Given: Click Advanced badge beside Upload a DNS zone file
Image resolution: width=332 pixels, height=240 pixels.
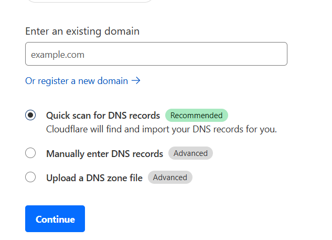Looking at the screenshot, I should pos(170,178).
